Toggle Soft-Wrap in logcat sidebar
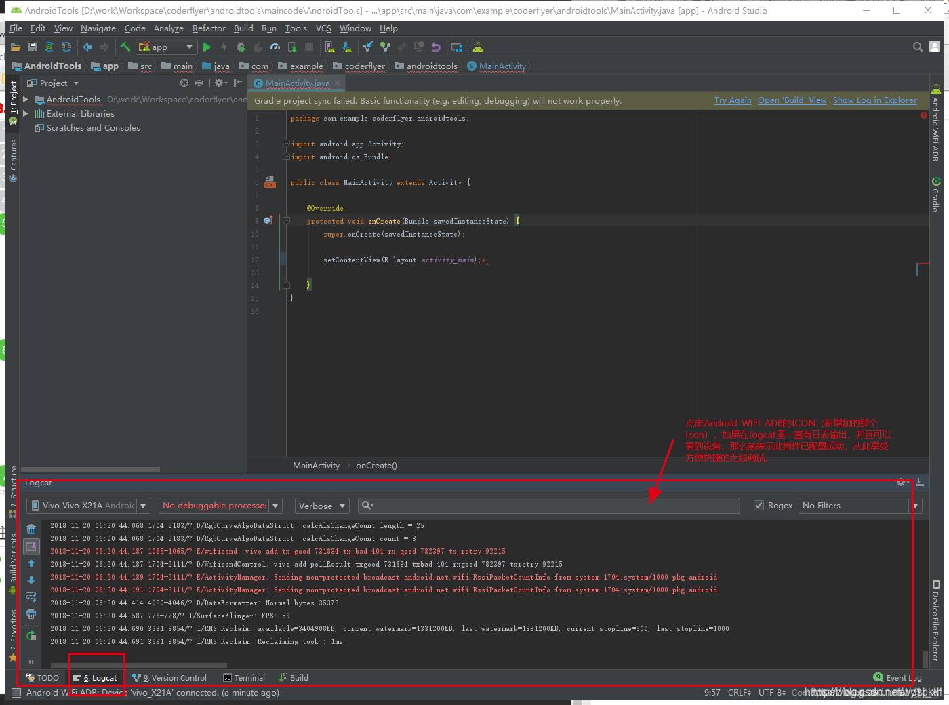 click(31, 597)
